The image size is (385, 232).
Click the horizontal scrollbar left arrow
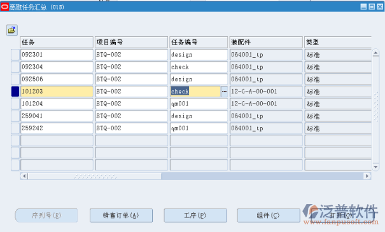click(24, 176)
